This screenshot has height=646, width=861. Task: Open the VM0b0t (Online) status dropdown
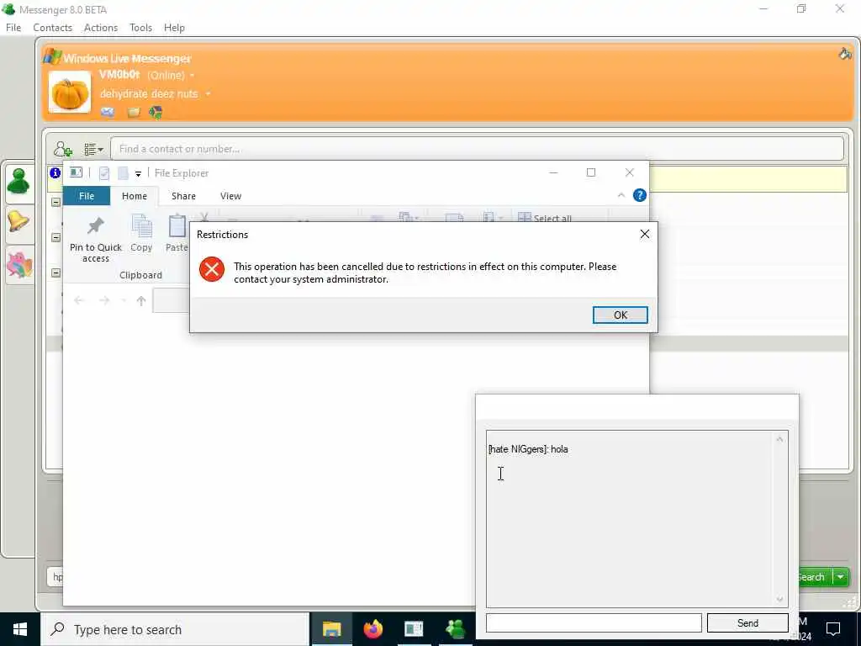click(x=193, y=75)
